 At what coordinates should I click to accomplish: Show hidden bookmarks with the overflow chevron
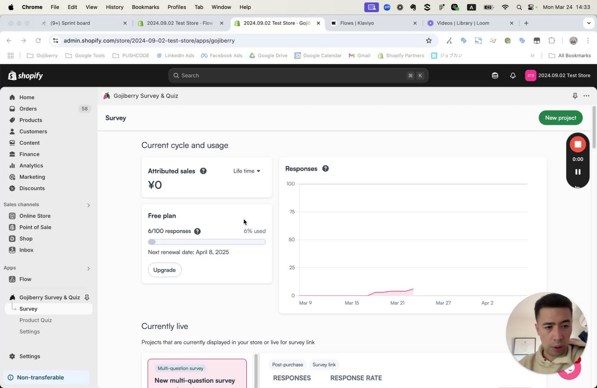(x=532, y=55)
